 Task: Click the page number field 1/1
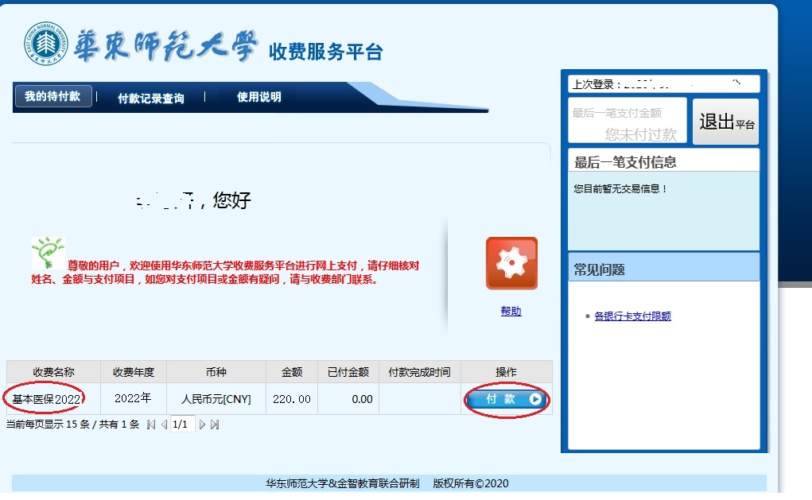click(x=182, y=424)
